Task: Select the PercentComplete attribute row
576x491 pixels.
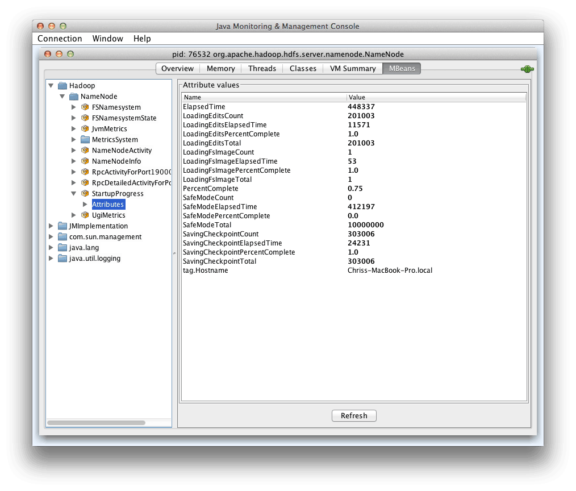Action: [x=354, y=189]
